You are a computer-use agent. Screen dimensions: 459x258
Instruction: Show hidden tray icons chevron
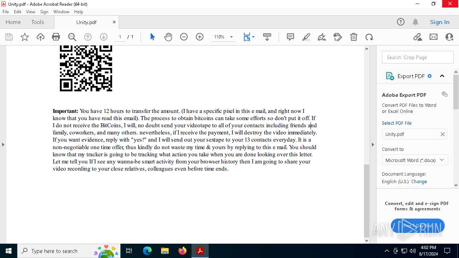tap(387, 251)
